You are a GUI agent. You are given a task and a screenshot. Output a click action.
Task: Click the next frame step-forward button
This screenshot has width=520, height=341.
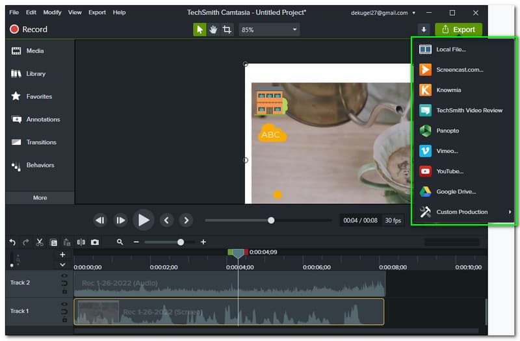coord(120,220)
